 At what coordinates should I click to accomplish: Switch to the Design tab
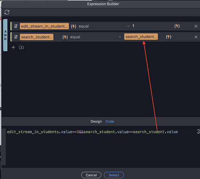coord(96,121)
